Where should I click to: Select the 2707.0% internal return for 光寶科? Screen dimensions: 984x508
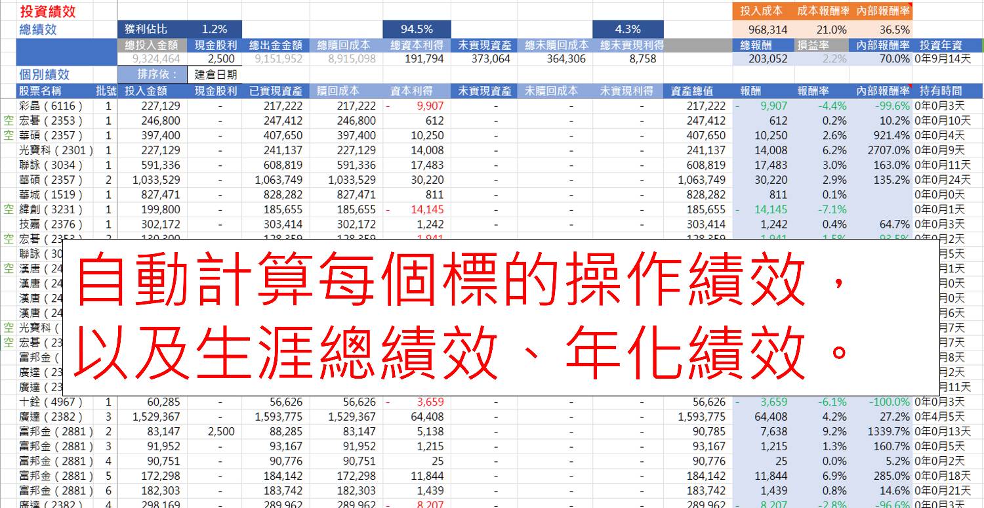click(892, 150)
